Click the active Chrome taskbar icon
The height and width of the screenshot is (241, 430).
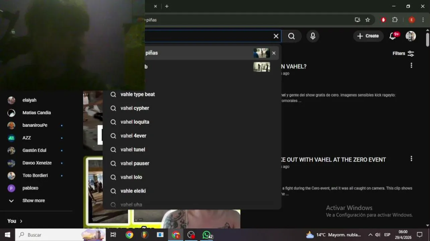[x=176, y=235]
